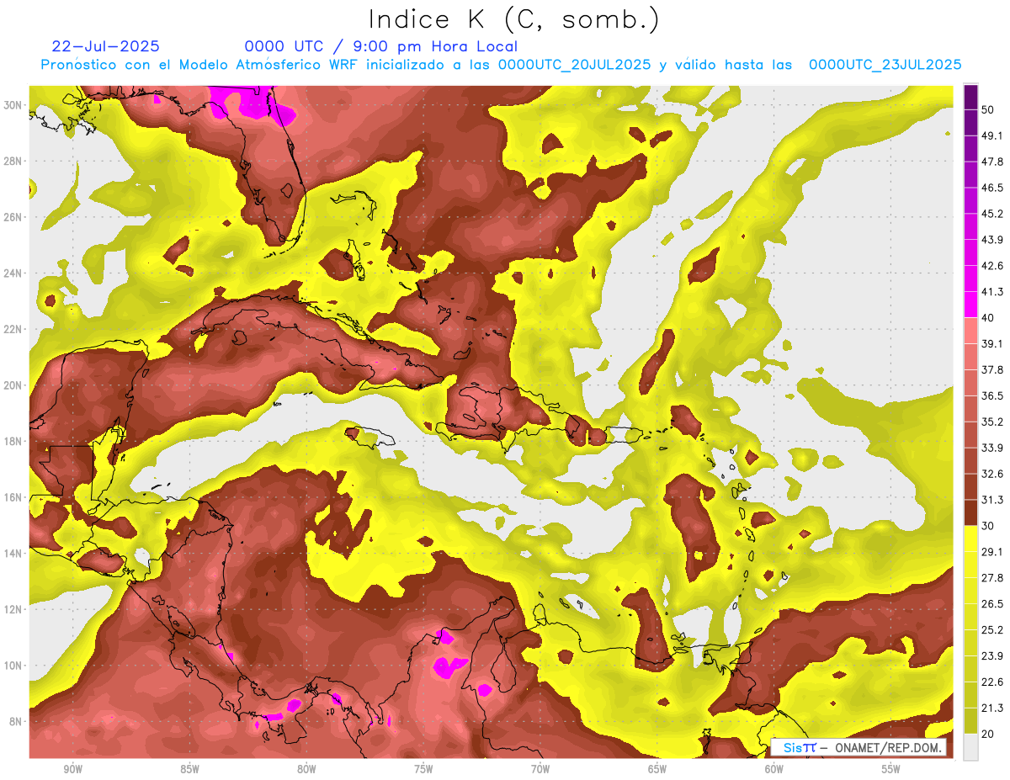Select the 16N latitude axis label
The height and width of the screenshot is (780, 1010).
(13, 497)
